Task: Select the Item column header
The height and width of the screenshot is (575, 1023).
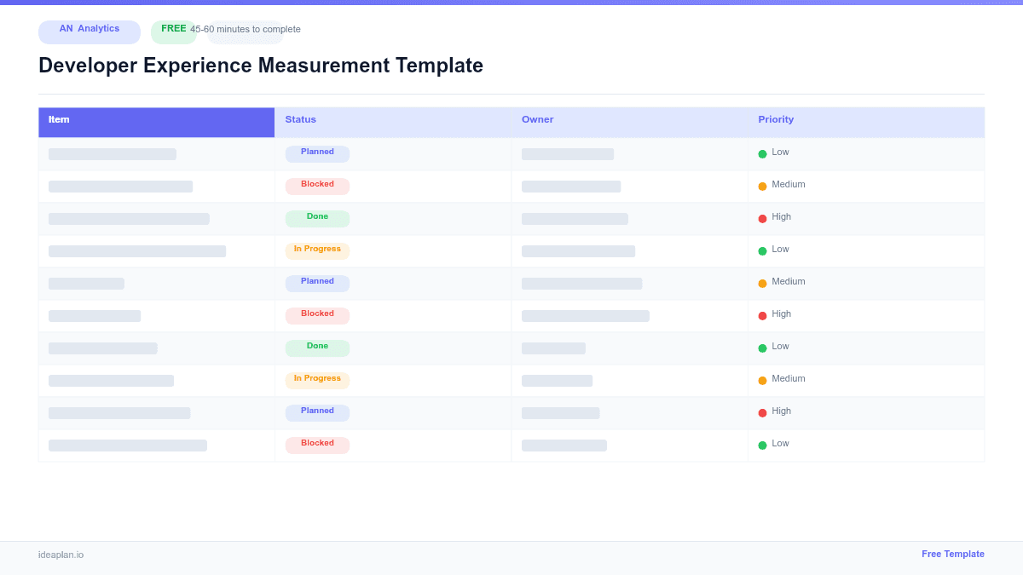Action: (x=59, y=119)
